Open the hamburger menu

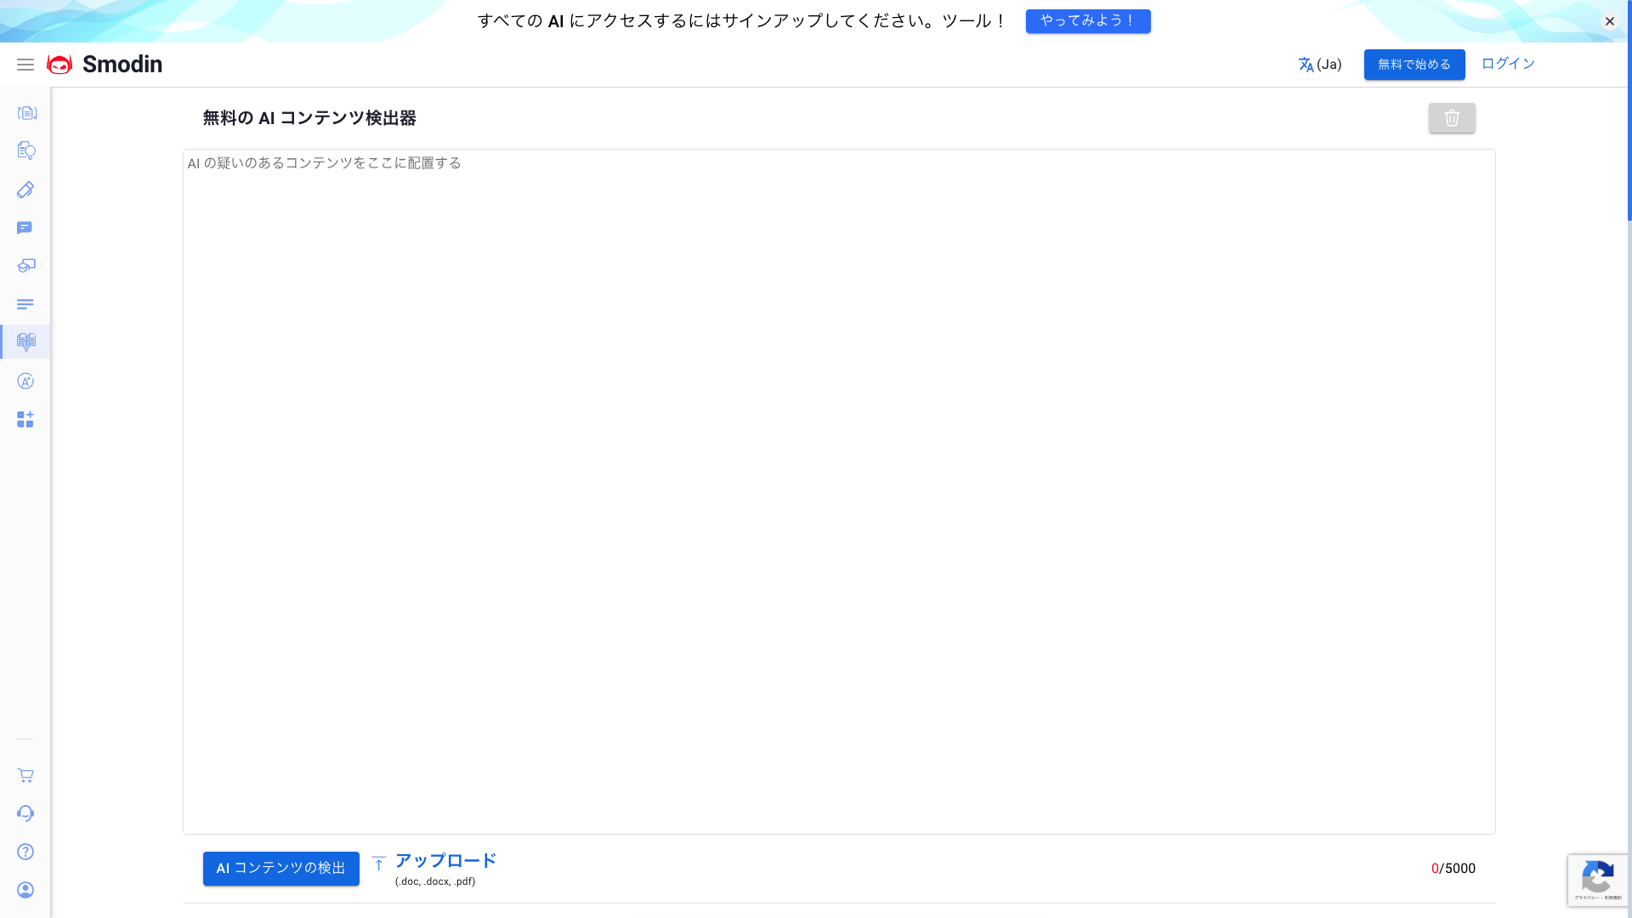(25, 65)
